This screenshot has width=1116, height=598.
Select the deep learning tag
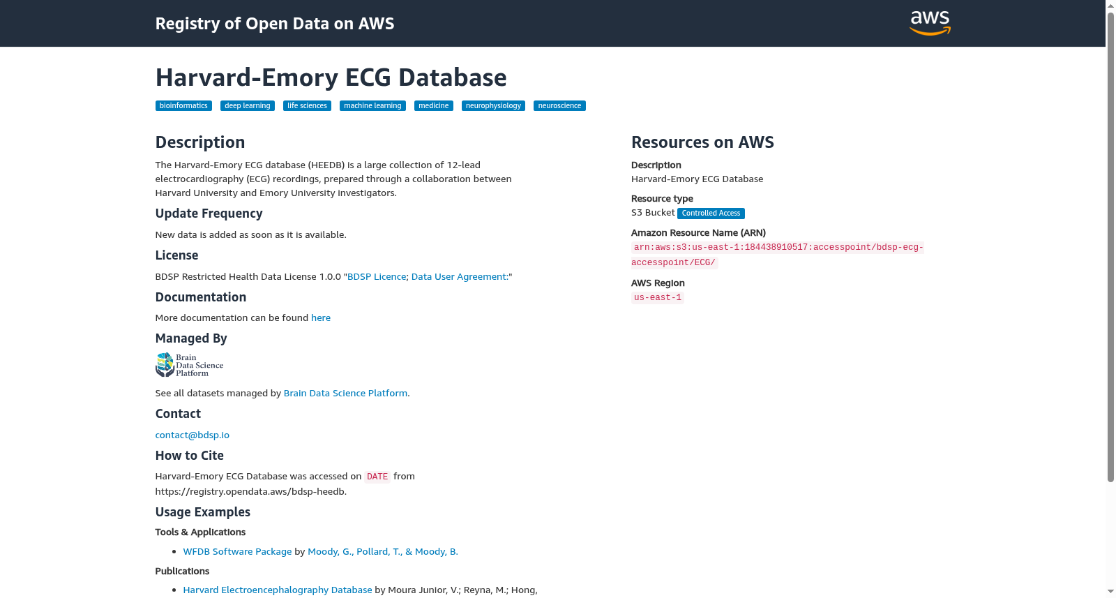coord(248,106)
